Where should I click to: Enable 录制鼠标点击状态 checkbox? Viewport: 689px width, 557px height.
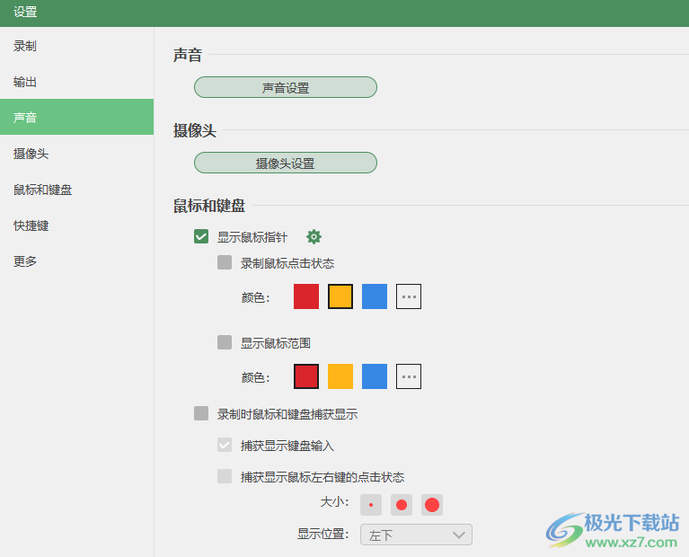[225, 262]
